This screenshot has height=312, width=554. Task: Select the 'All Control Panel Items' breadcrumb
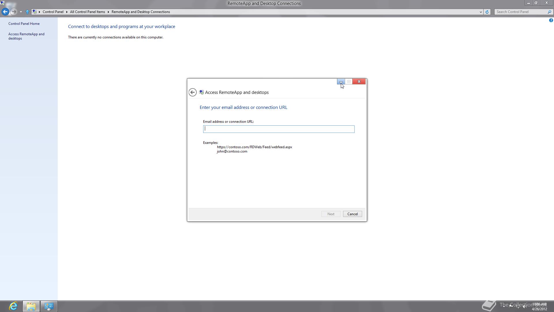(87, 12)
